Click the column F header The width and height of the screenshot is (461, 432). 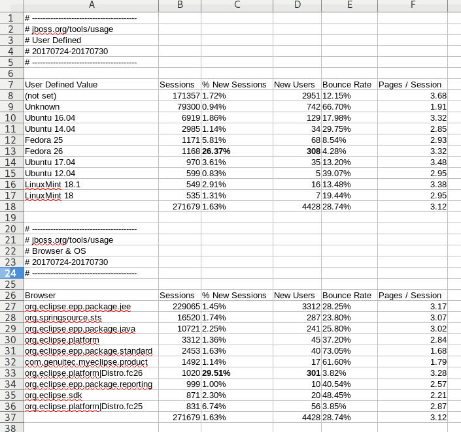click(413, 5)
